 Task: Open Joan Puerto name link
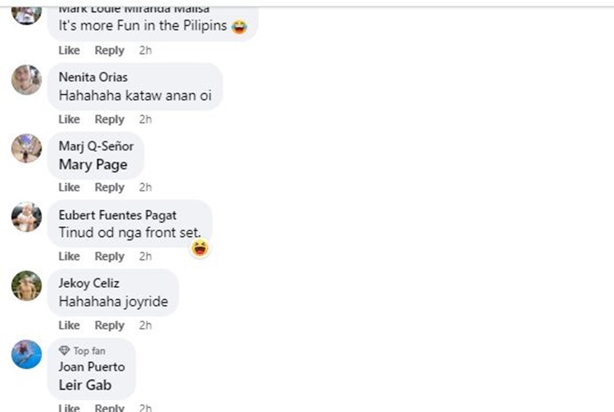[92, 367]
